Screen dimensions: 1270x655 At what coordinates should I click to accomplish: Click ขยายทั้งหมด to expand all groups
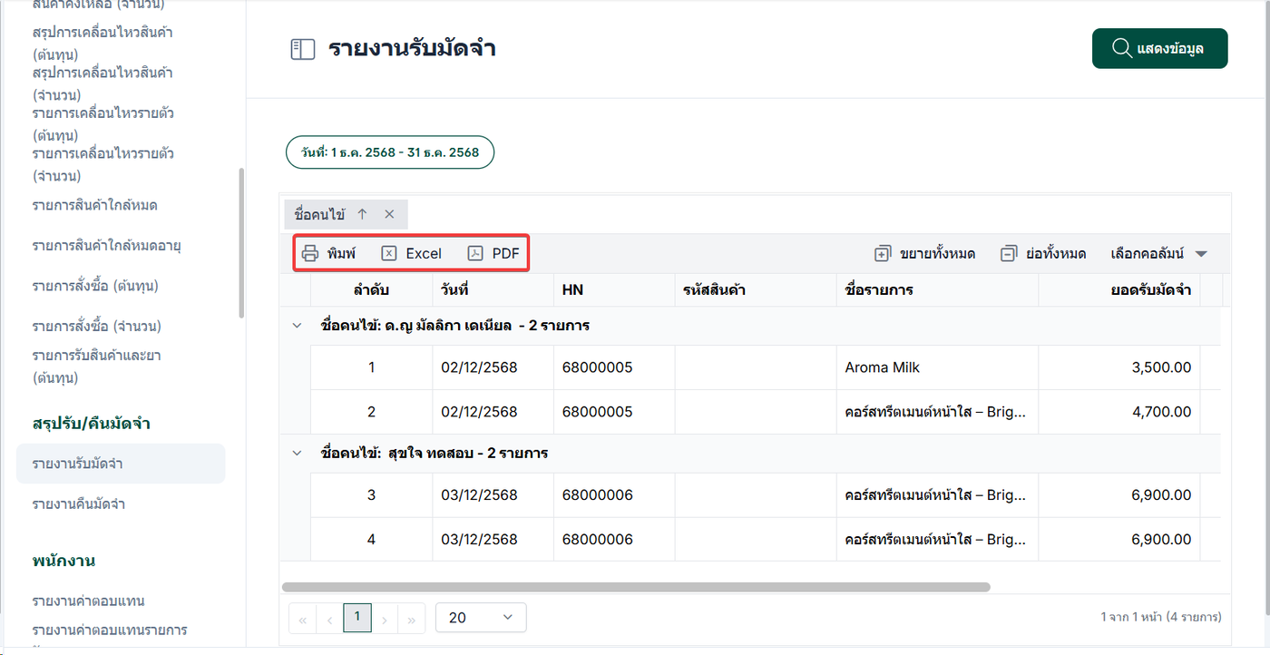click(x=924, y=254)
